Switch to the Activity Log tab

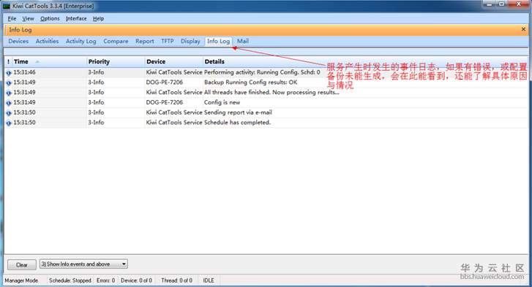click(x=80, y=41)
